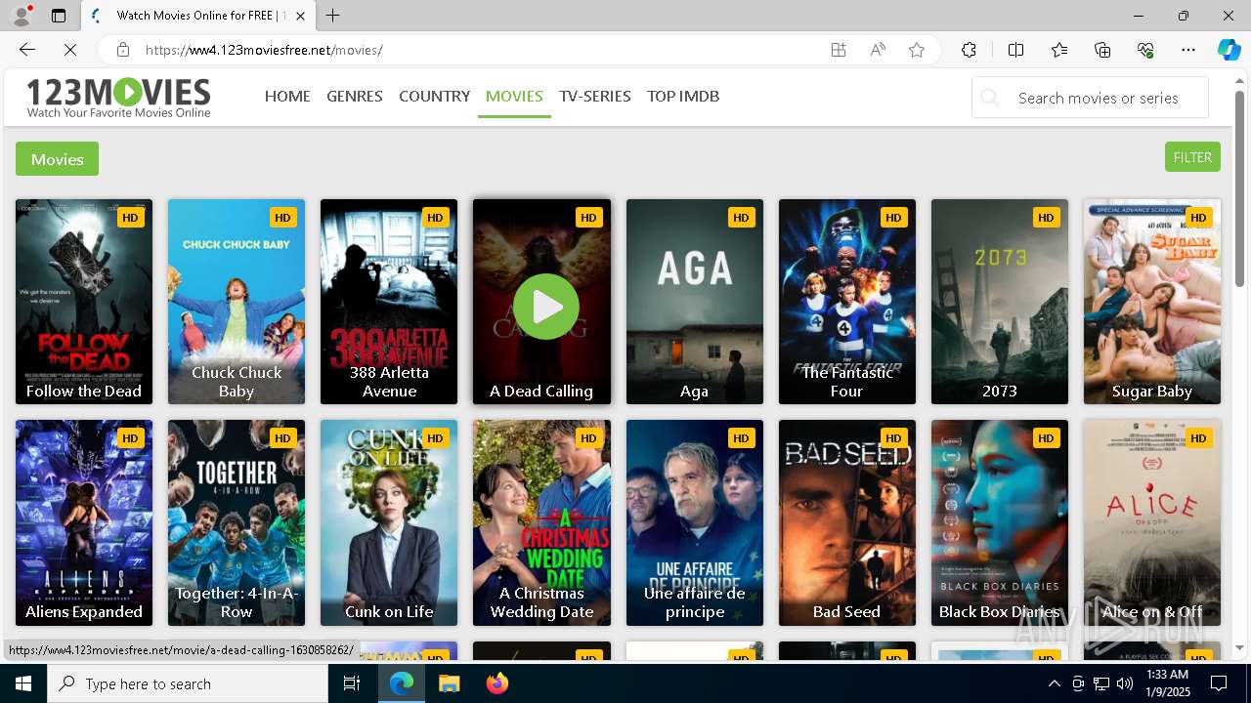The height and width of the screenshot is (703, 1251).
Task: Open Browser essentials
Action: coord(1145,50)
